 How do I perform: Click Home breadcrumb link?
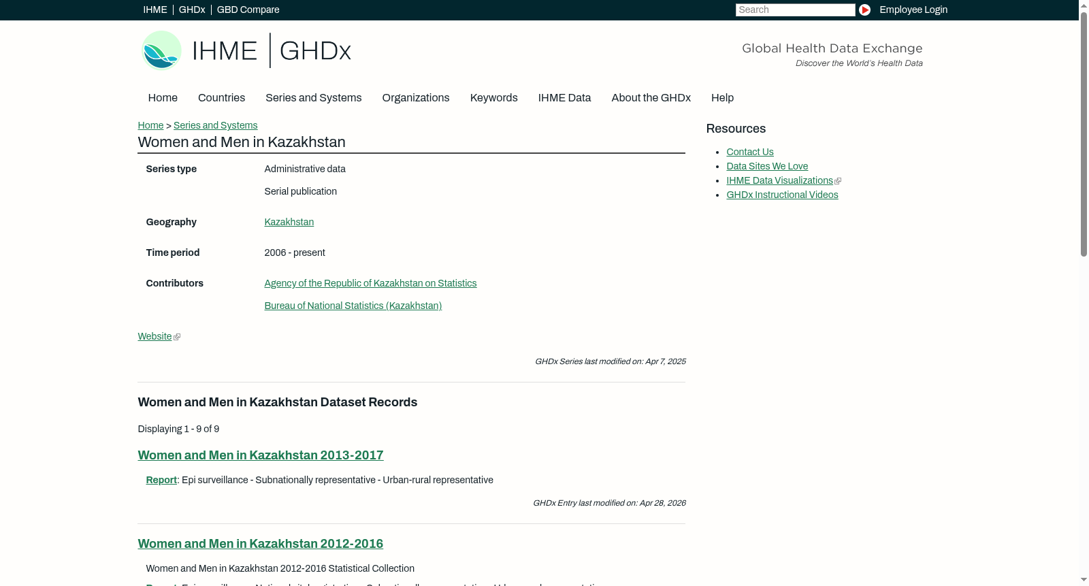tap(150, 125)
